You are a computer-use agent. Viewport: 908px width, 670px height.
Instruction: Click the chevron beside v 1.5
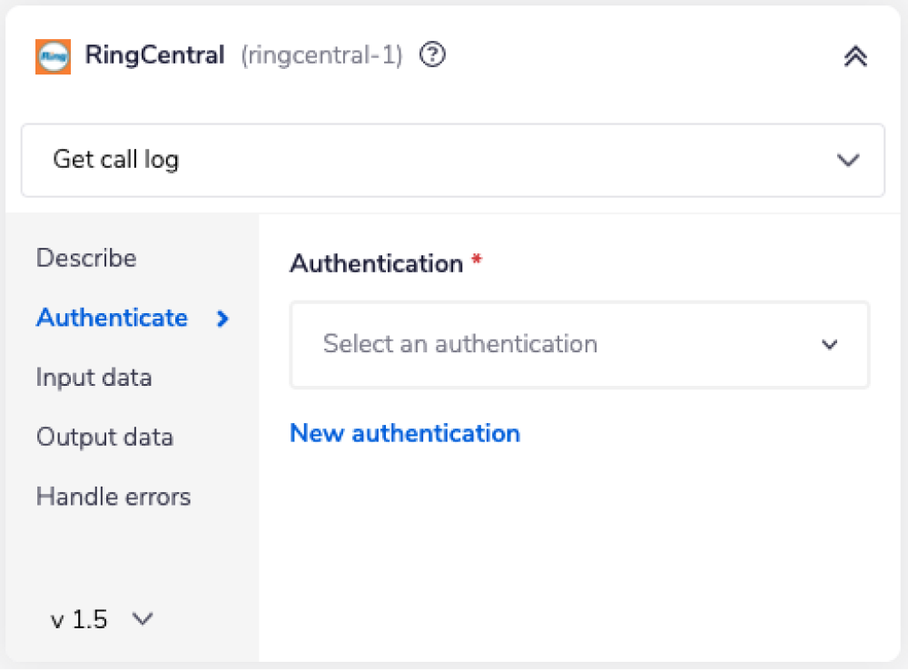click(x=143, y=619)
